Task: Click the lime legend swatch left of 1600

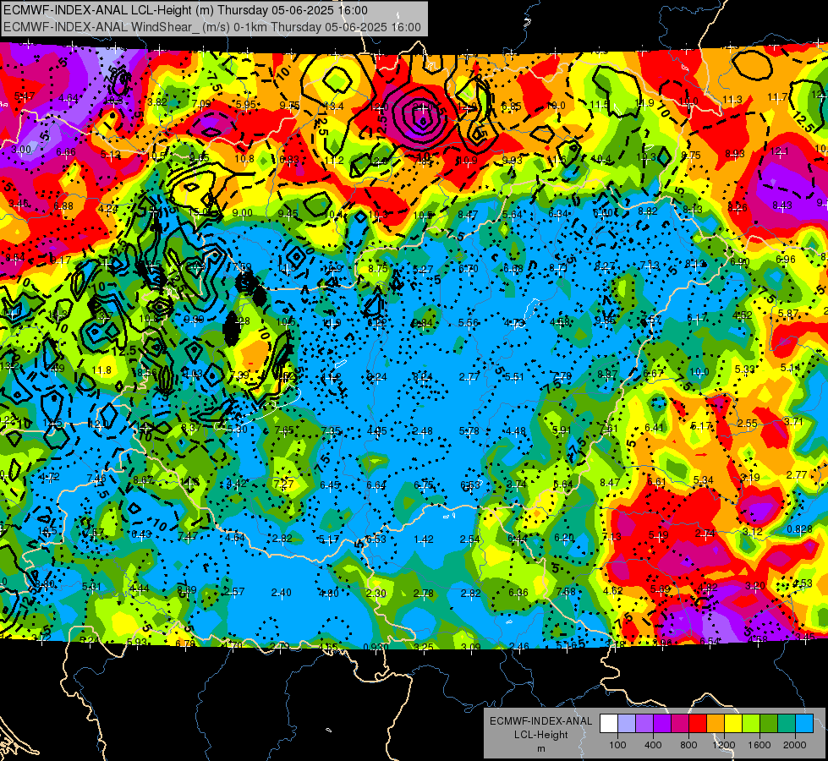Action: (x=751, y=724)
